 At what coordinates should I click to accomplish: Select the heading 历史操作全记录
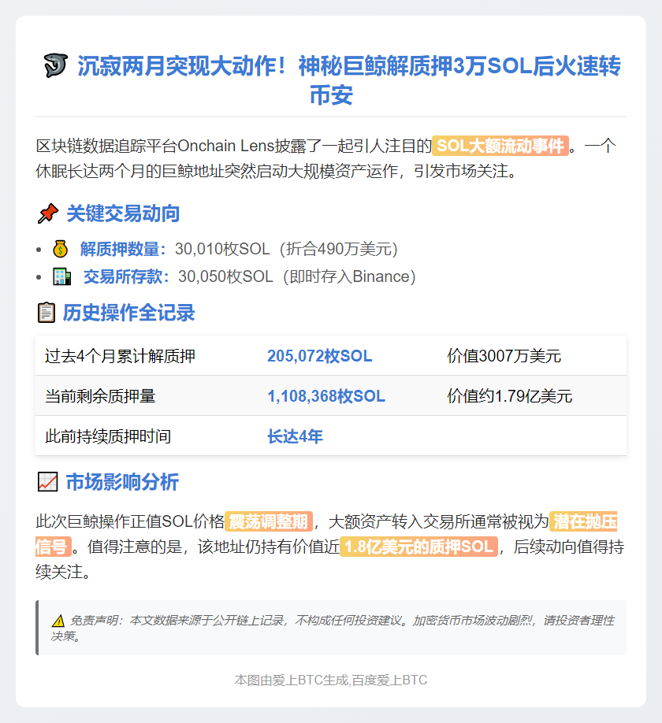(129, 313)
